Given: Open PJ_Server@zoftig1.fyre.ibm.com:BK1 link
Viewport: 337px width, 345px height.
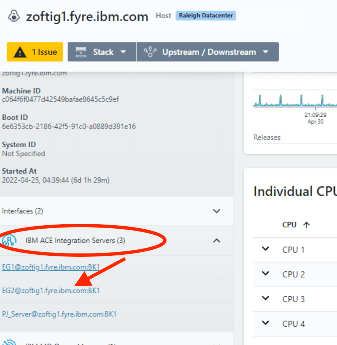Looking at the screenshot, I should 59,314.
